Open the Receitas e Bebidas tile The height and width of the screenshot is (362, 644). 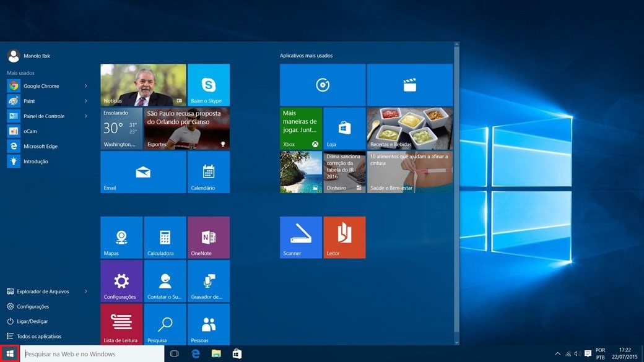point(410,129)
